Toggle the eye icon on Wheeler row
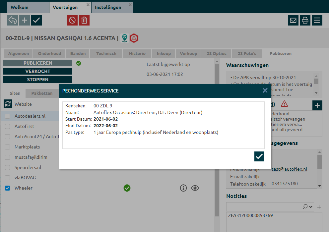This screenshot has height=232, width=329. coord(195,188)
